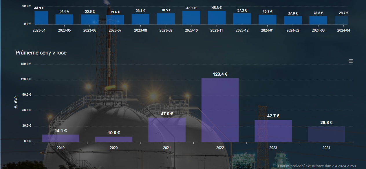Select the 2023-09 monthly bar
This screenshot has width=366, height=169.
[166, 19]
